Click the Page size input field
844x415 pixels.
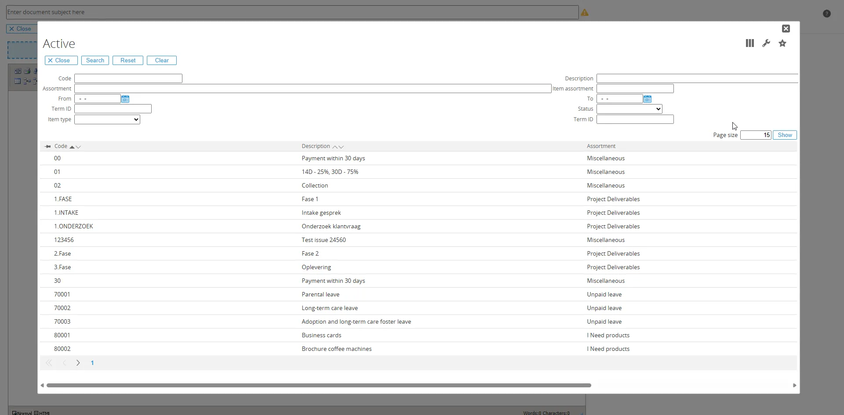756,135
